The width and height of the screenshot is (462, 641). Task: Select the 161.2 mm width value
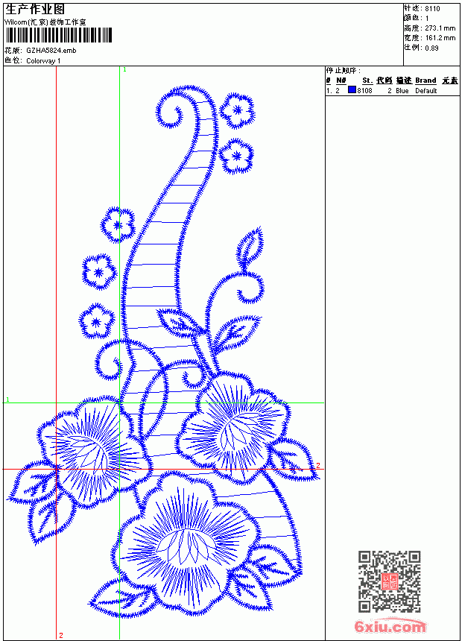point(440,38)
